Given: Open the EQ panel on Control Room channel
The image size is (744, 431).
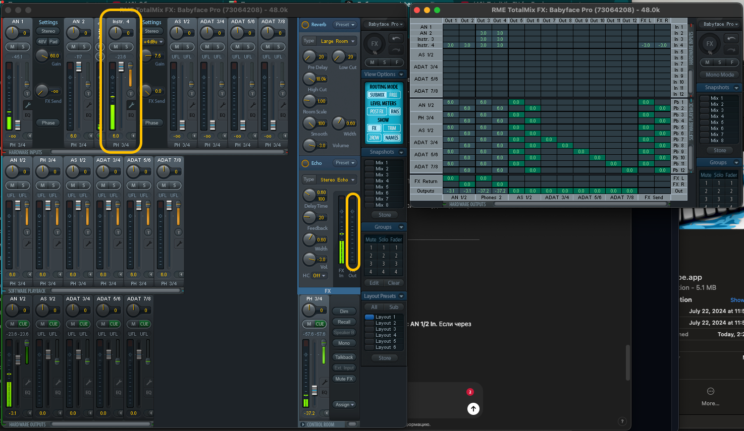Looking at the screenshot, I should click(x=324, y=392).
